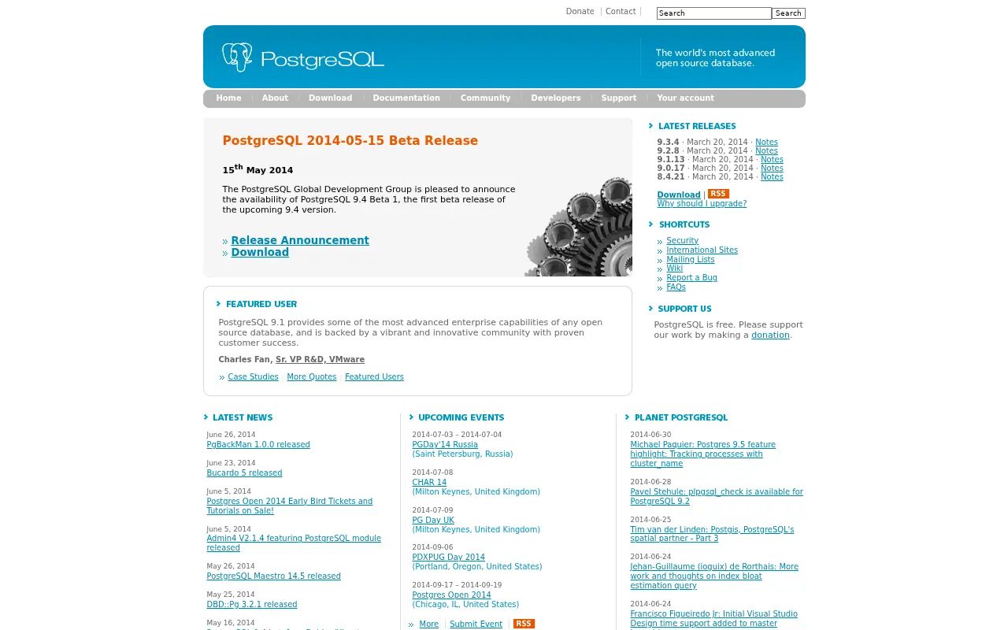The height and width of the screenshot is (630, 1008).
Task: Click the Search button
Action: coord(788,13)
